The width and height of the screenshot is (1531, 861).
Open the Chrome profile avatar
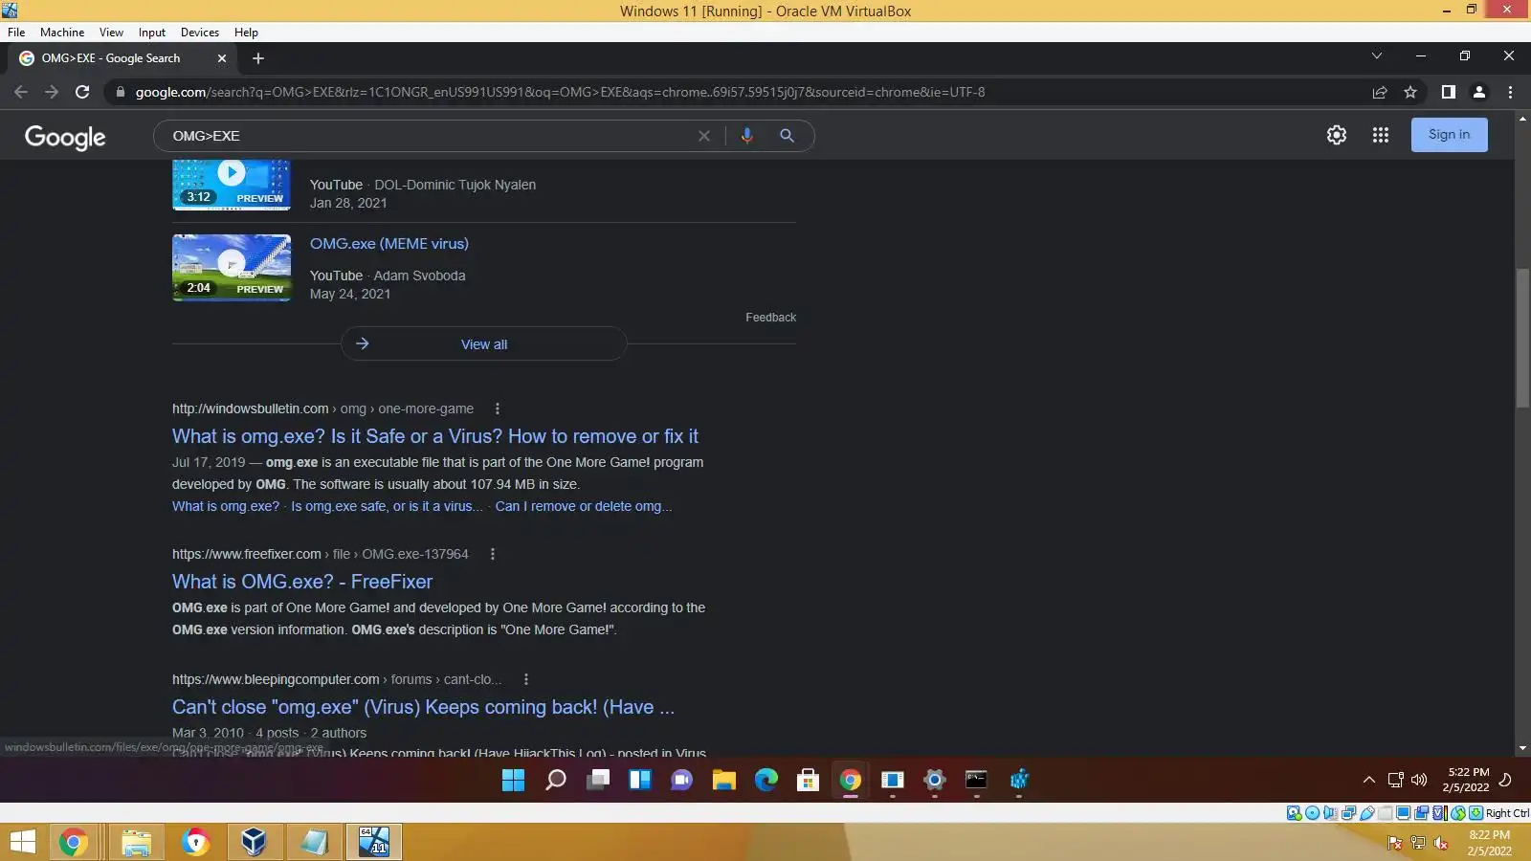[x=1478, y=92]
